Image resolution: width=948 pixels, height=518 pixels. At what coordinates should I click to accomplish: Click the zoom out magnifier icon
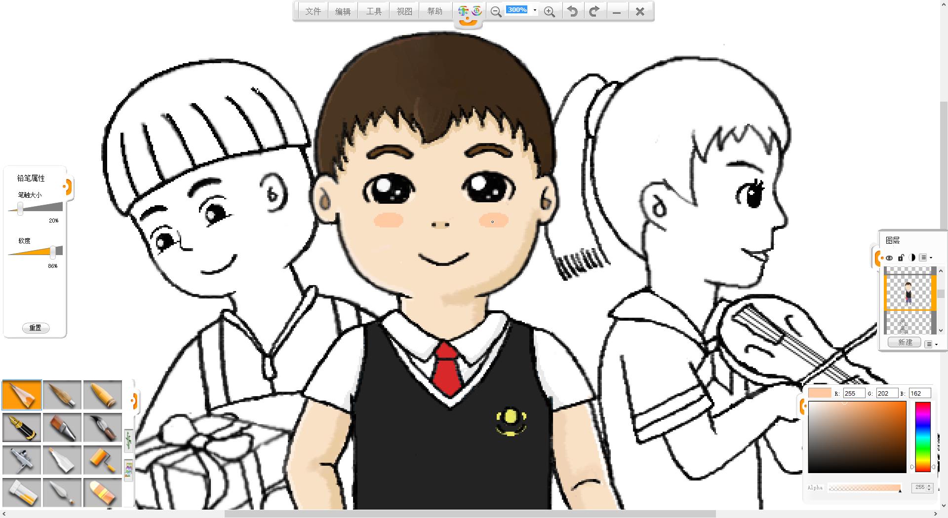[x=496, y=11]
